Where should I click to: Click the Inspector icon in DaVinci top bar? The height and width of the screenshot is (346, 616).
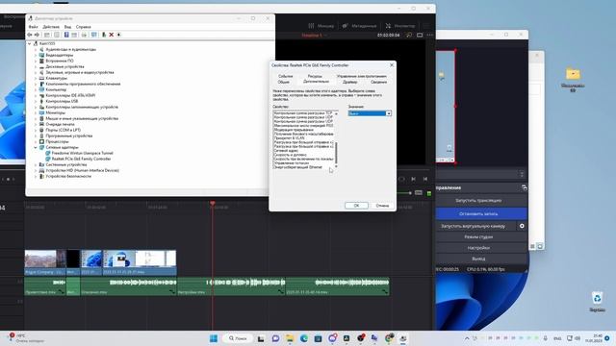tap(388, 26)
